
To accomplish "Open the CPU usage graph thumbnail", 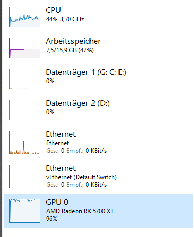I will (25, 17).
